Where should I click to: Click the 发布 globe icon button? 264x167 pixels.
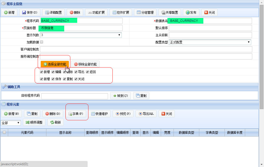[191, 12]
